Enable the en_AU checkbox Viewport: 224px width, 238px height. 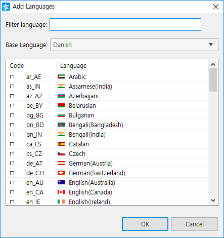[12, 183]
